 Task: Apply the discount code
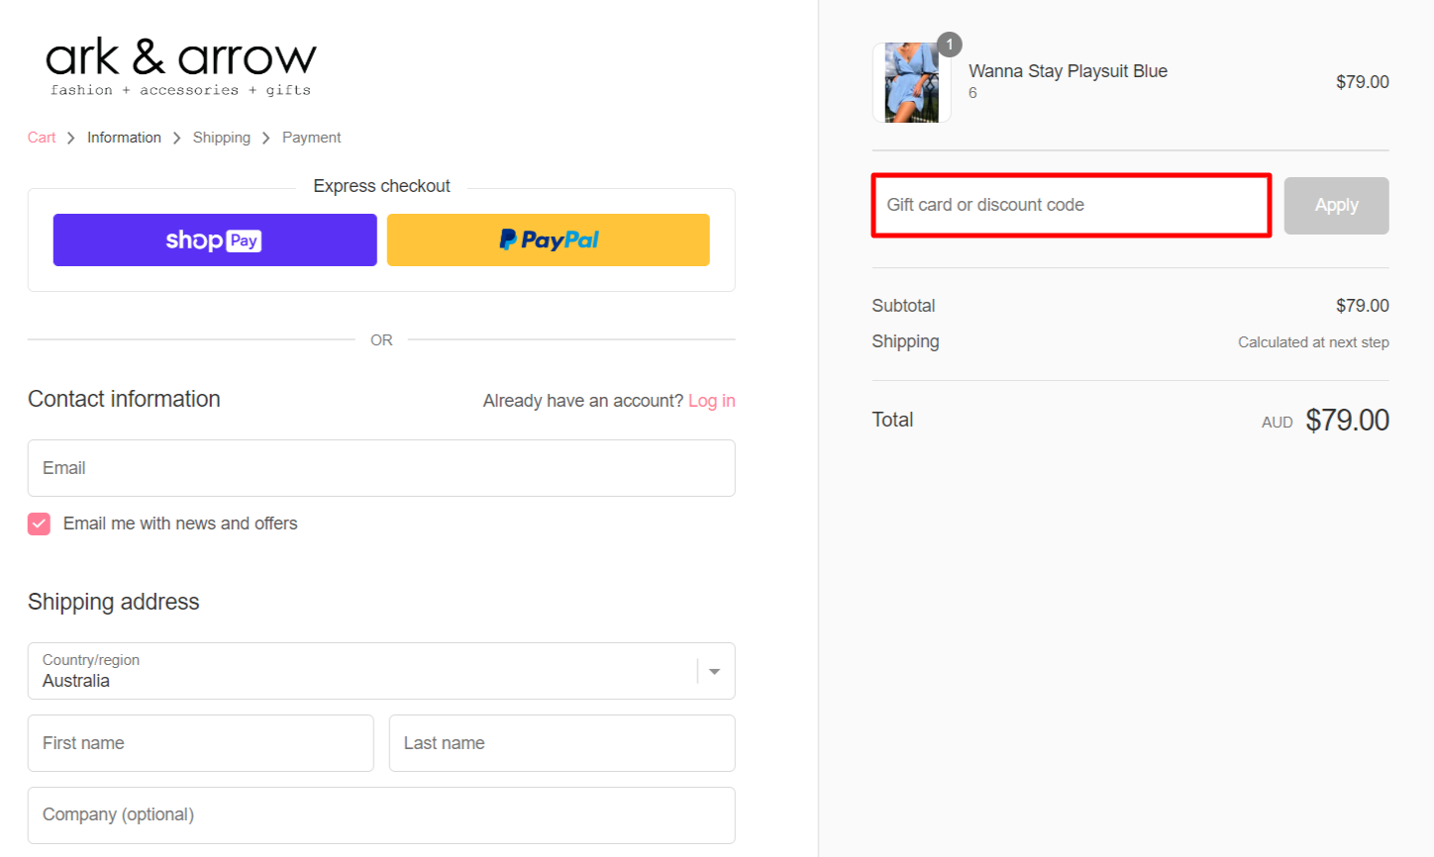tap(1336, 205)
